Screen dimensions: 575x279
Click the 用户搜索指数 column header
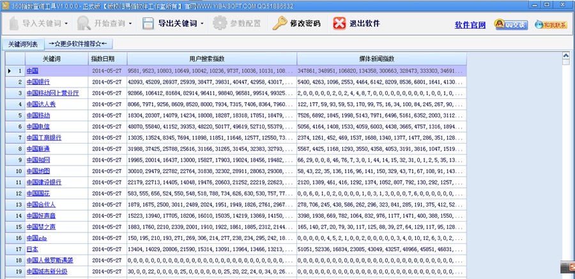pyautogui.click(x=212, y=59)
